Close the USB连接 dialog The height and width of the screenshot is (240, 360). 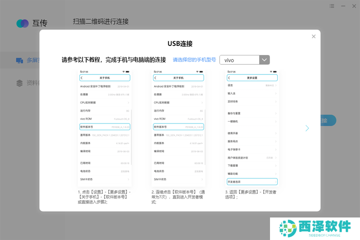pyautogui.click(x=314, y=36)
